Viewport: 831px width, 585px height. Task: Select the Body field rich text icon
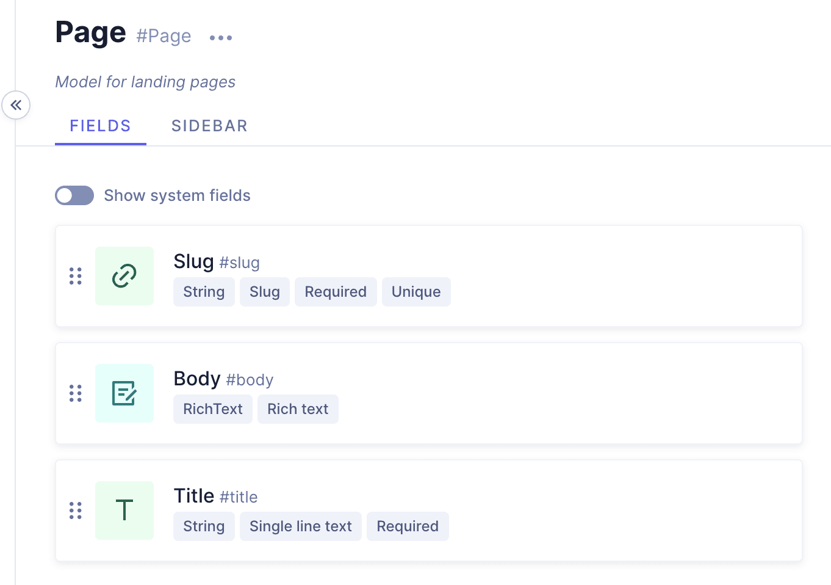coord(124,393)
